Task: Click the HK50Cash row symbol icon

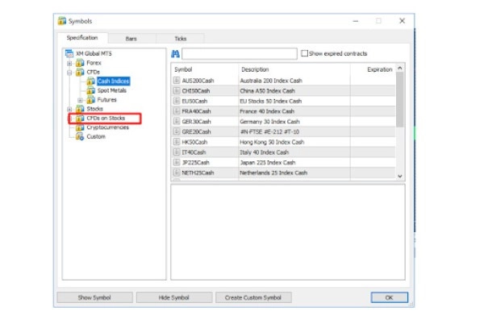Action: [177, 142]
